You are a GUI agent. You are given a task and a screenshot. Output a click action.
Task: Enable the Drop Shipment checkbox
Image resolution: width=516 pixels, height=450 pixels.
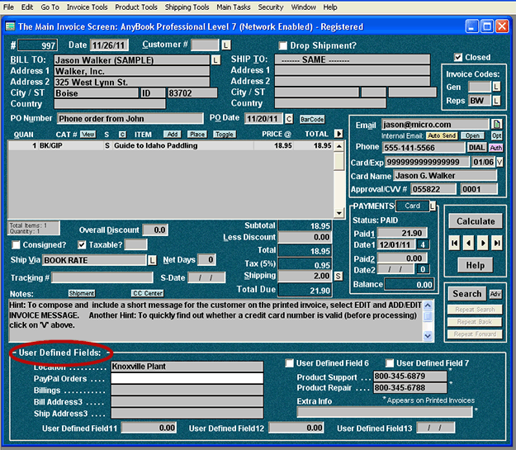283,45
